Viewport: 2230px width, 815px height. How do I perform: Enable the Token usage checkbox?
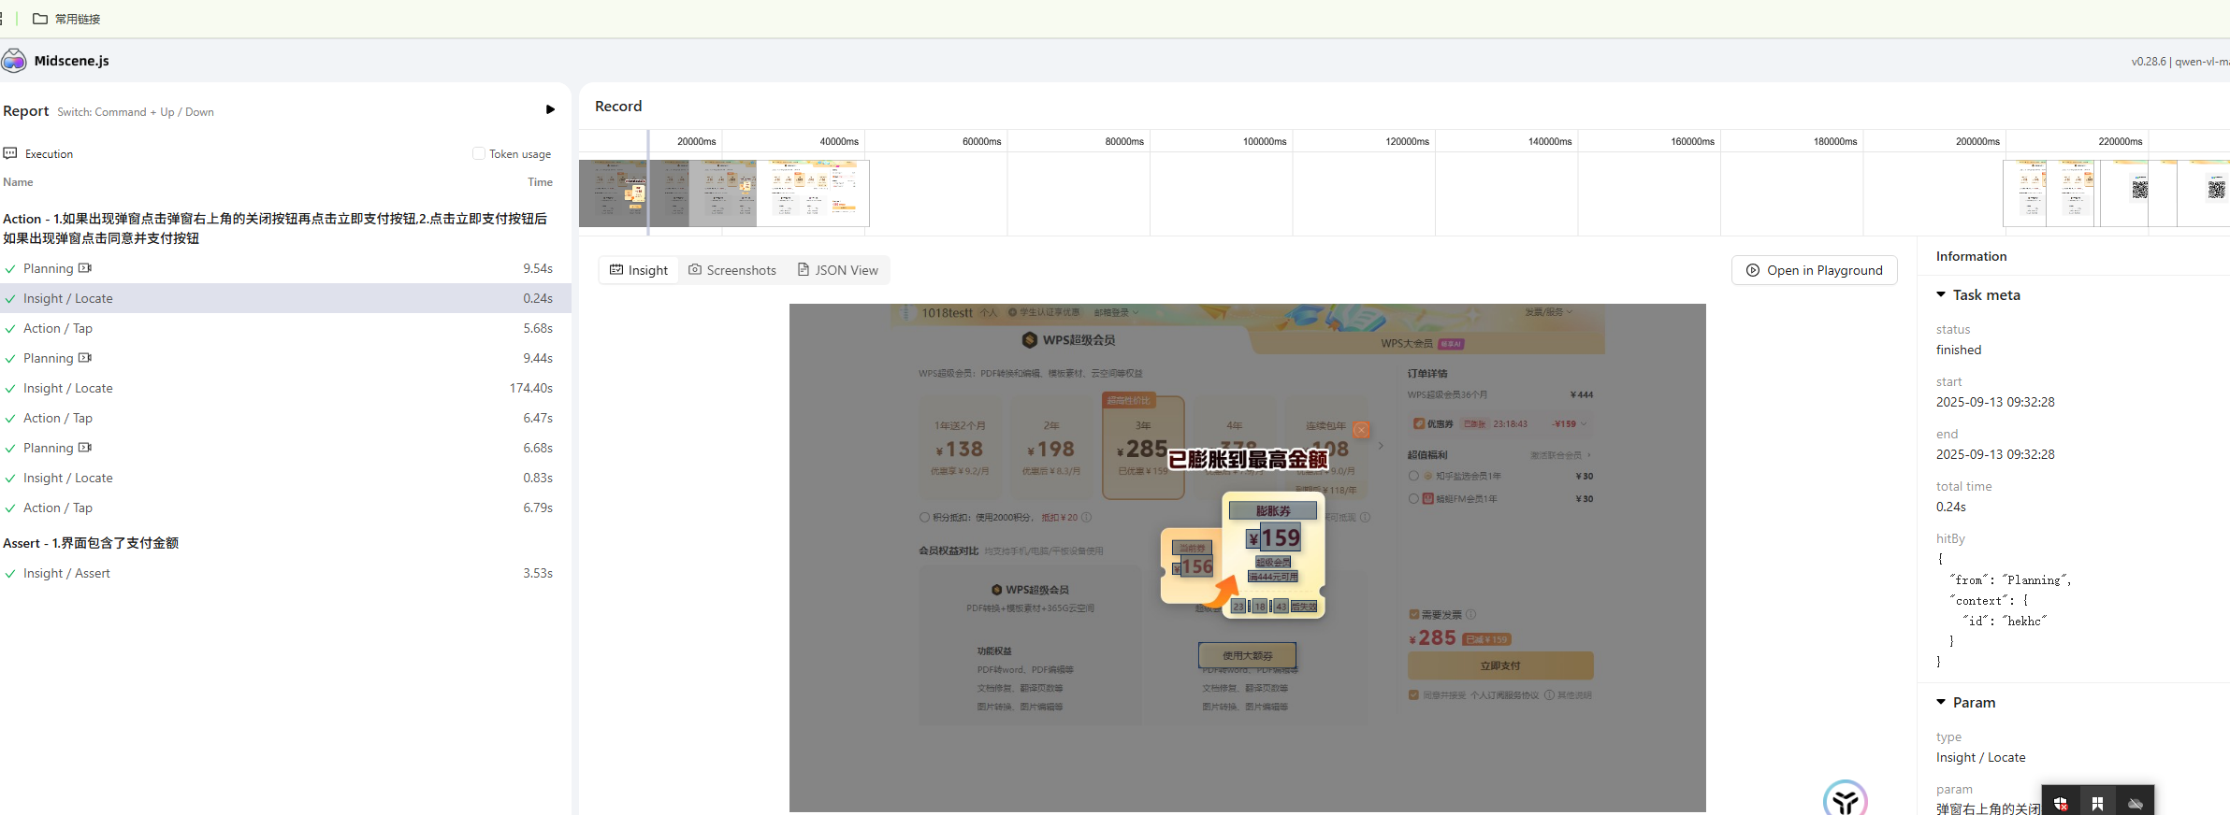pos(479,153)
